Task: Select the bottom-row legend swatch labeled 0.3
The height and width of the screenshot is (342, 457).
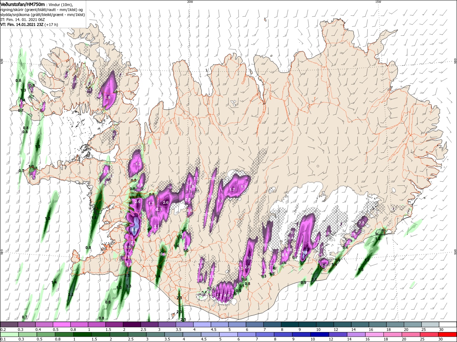Action: click(x=27, y=335)
